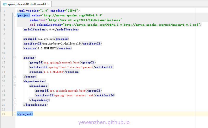Collapse the dependency block at line 17
The height and width of the screenshot is (128, 208).
[x=15, y=86]
